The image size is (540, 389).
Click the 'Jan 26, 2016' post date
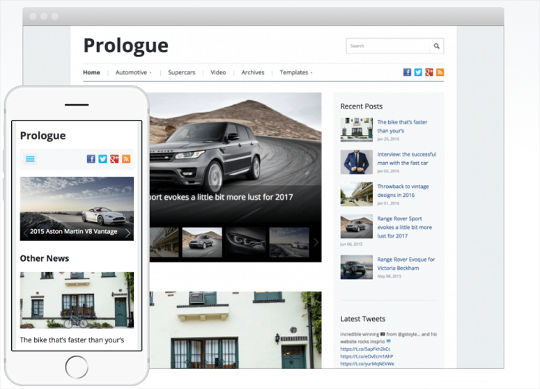(388, 139)
